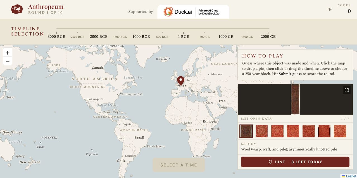Select the seventh carpet thumbnail
The width and height of the screenshot is (357, 178).
coord(340,131)
